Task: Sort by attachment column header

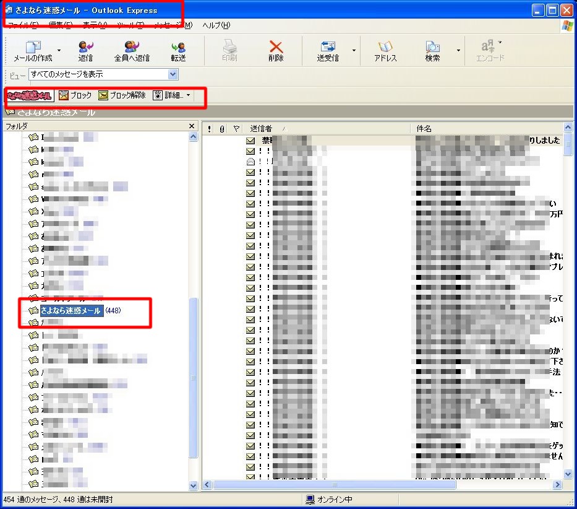Action: [x=221, y=129]
